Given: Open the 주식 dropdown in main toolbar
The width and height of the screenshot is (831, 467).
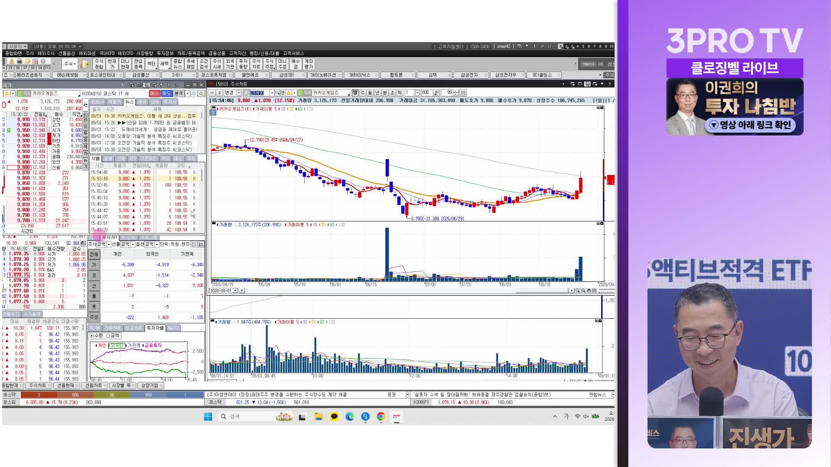Looking at the screenshot, I should pos(70,64).
